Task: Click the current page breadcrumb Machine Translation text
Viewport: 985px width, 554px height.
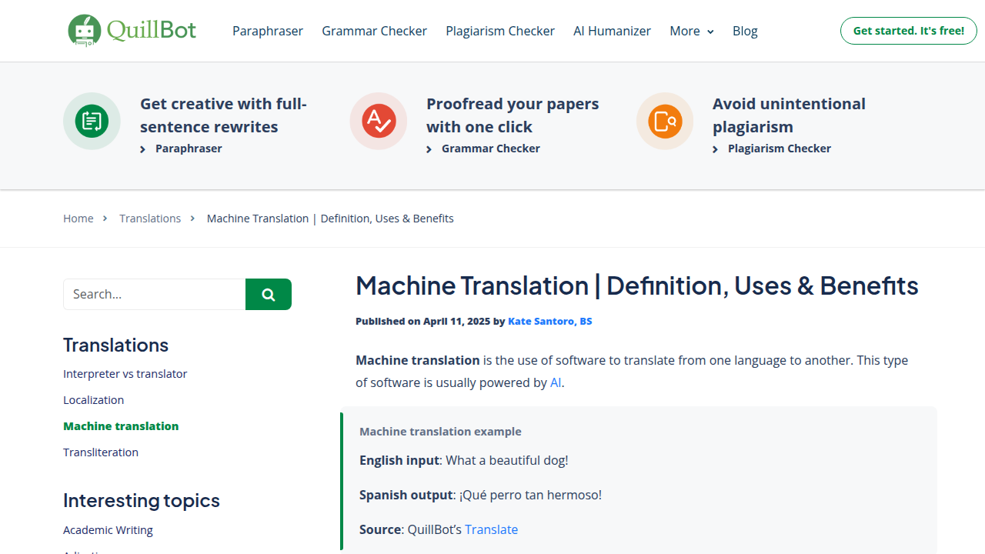Action: point(330,219)
